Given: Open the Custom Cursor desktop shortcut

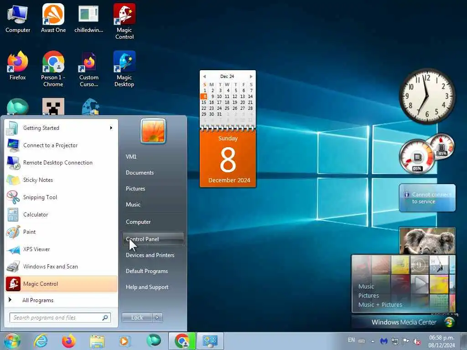Looking at the screenshot, I should point(88,69).
